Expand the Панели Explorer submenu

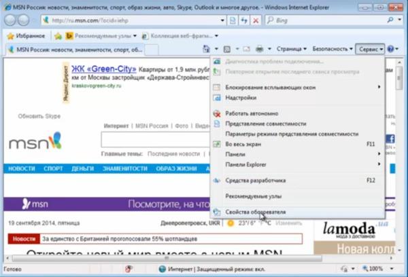[x=248, y=164]
